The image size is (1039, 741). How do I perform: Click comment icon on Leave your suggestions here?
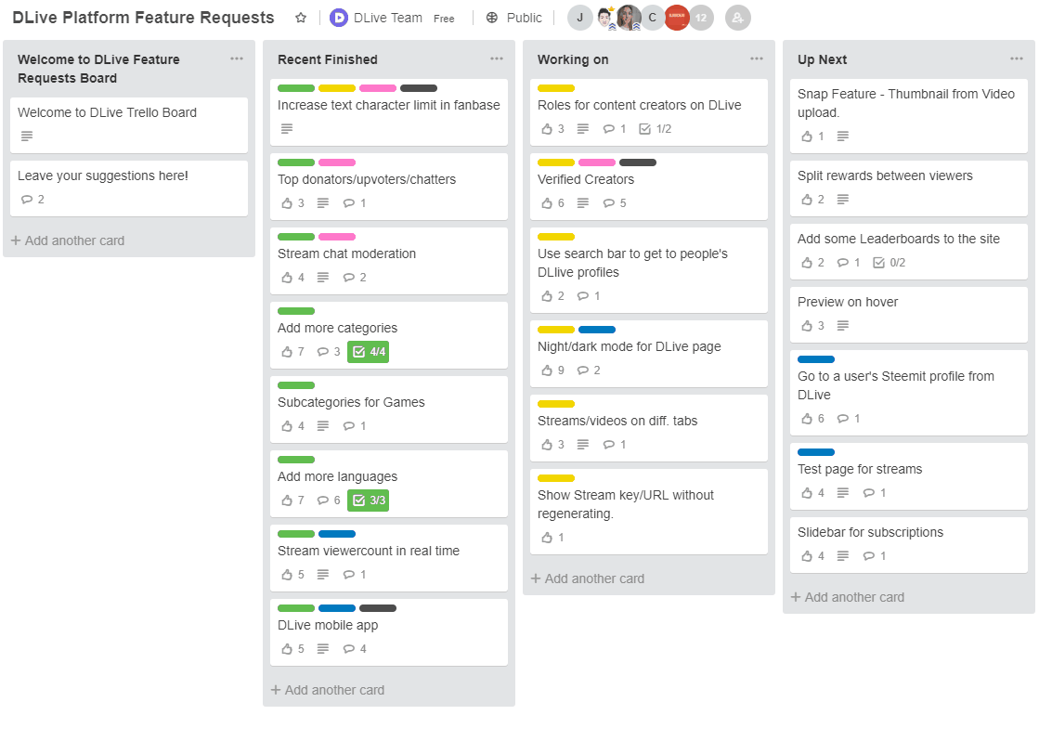point(27,200)
